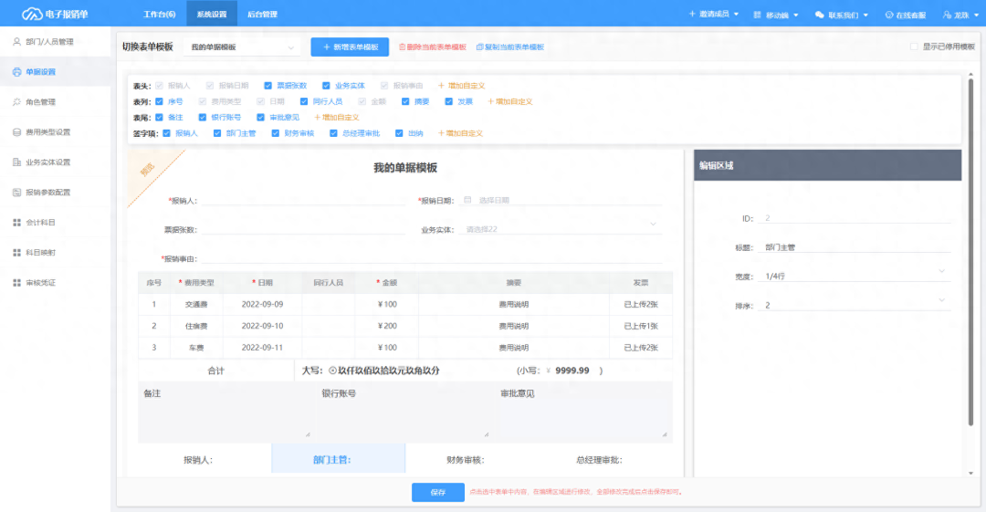Screen dimensions: 986x512
Task: Open the 业务实体 select dropdown
Action: [561, 229]
